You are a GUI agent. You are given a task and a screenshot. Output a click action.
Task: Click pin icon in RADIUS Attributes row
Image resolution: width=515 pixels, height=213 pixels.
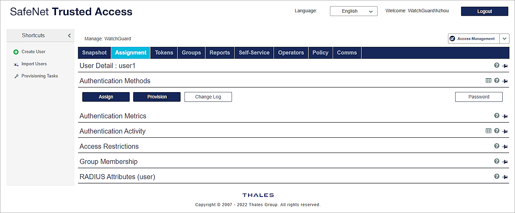click(505, 177)
